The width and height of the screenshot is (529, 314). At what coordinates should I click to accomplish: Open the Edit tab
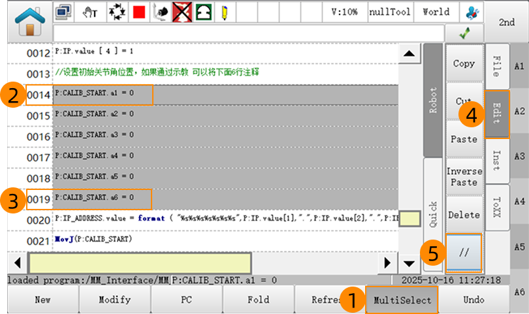coord(497,114)
